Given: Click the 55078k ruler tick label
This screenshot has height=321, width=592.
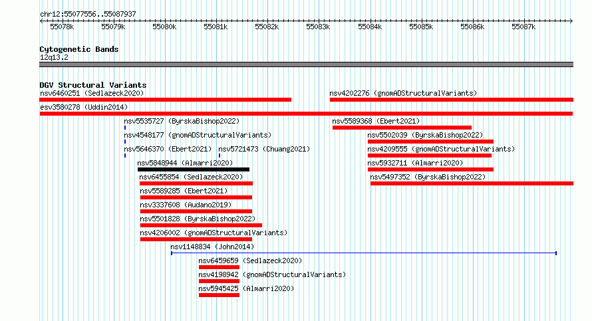Looking at the screenshot, I should [x=62, y=27].
